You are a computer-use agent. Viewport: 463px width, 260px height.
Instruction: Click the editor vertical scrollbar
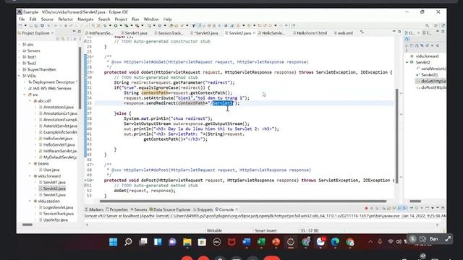[x=396, y=136]
